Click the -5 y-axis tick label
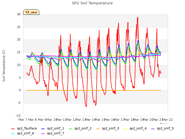The height and width of the screenshot is (139, 185). [19, 103]
